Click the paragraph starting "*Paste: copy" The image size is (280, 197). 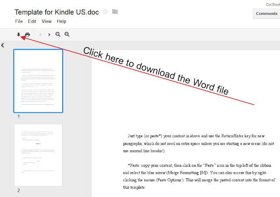(199, 176)
